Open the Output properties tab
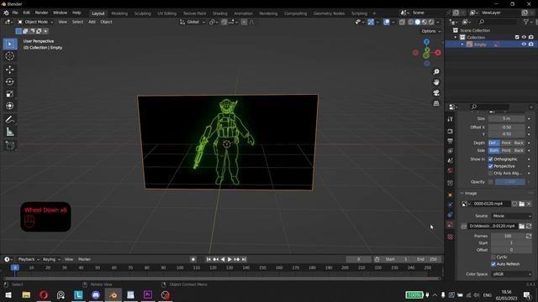The image size is (538, 302). tap(451, 141)
